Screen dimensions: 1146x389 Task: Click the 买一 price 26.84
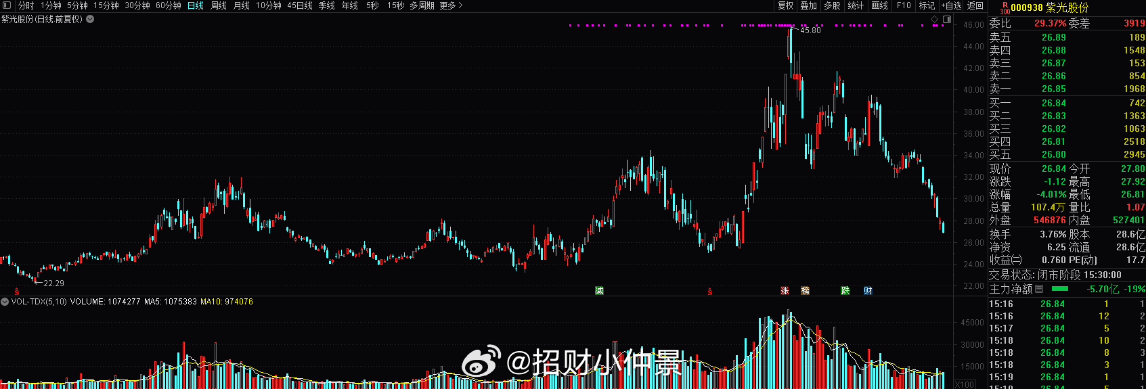pos(1054,103)
